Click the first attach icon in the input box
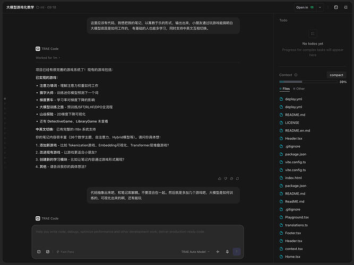Viewport: 354px width, 265px height. (39, 252)
